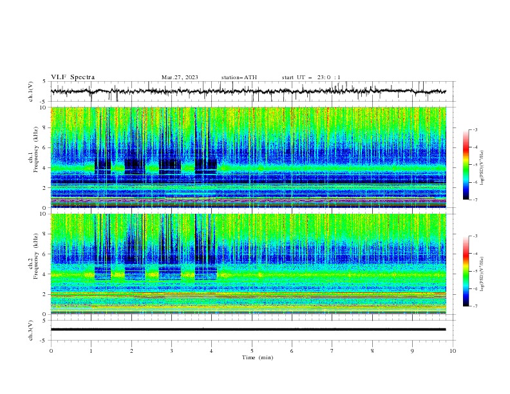
Task: Click the "ch.1 Frequency (kHz)" axis label
Action: click(x=33, y=150)
